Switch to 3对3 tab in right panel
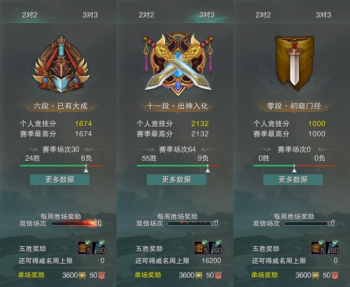350x287 pixels. [x=323, y=15]
